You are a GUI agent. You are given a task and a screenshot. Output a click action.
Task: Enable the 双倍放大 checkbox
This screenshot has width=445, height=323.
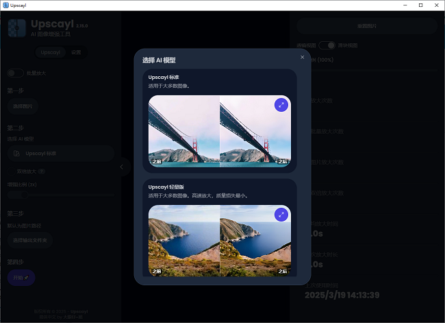point(11,171)
